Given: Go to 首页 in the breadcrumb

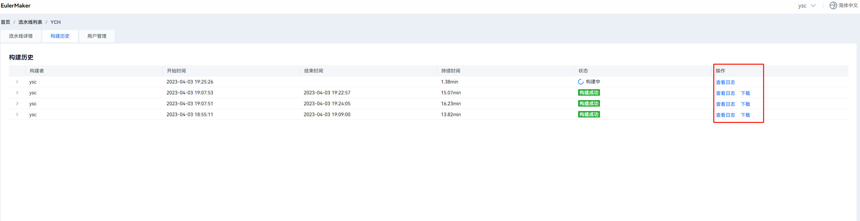Looking at the screenshot, I should [5, 22].
